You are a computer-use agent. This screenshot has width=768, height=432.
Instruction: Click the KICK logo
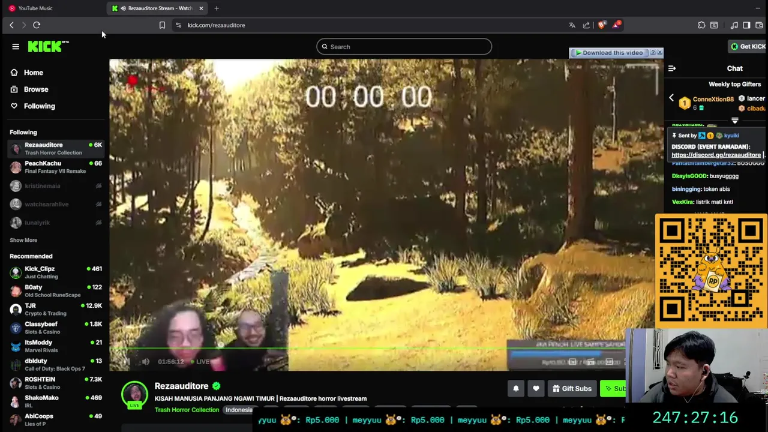pyautogui.click(x=48, y=46)
